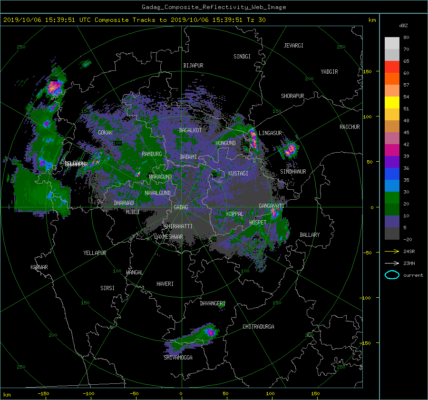This screenshot has width=428, height=400.
Task: Click the LAXMESHWAR label
Action: pos(168,237)
